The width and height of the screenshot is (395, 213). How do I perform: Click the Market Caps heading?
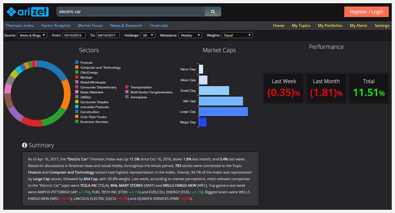[x=219, y=50]
